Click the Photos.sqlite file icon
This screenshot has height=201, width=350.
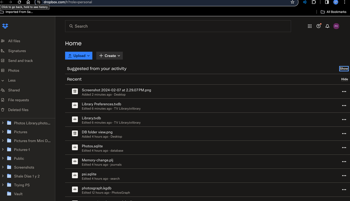click(x=75, y=148)
